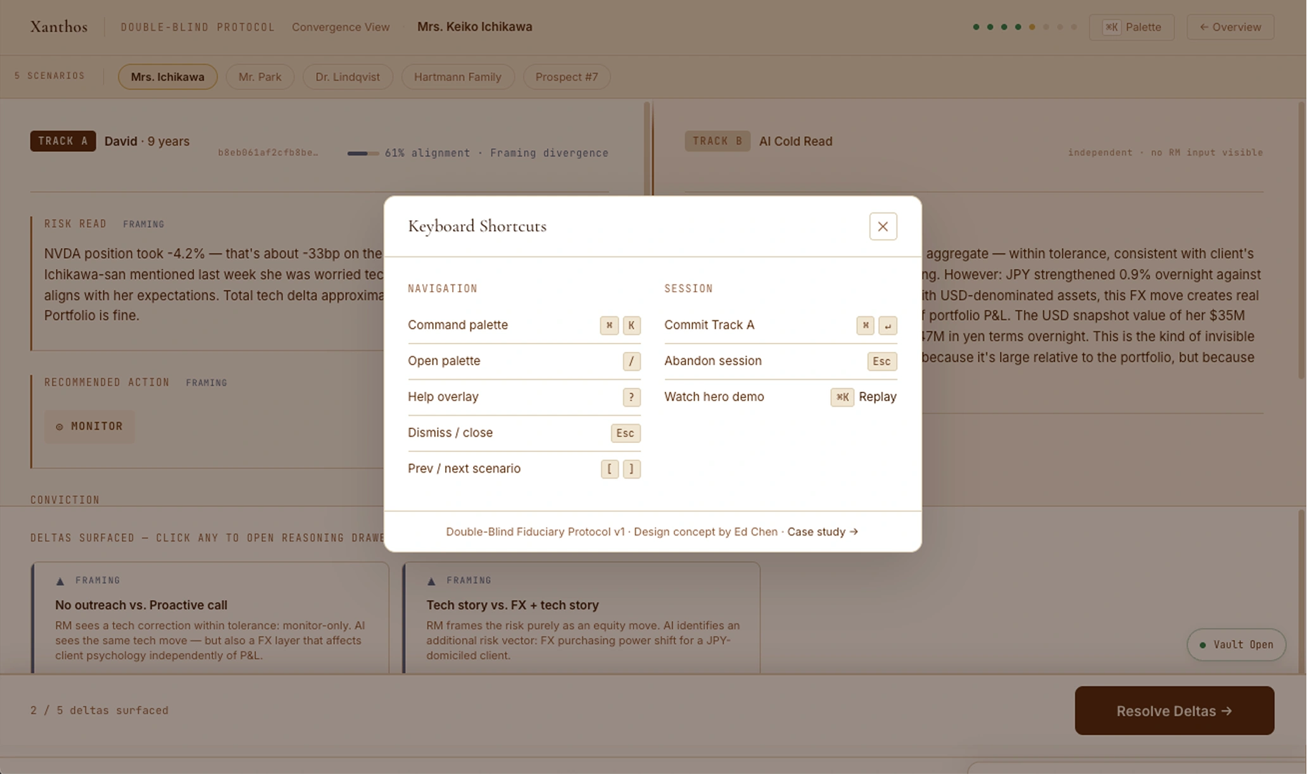Select the Prospect #7 scenario pill
Viewport: 1307px width, 774px height.
click(x=566, y=77)
